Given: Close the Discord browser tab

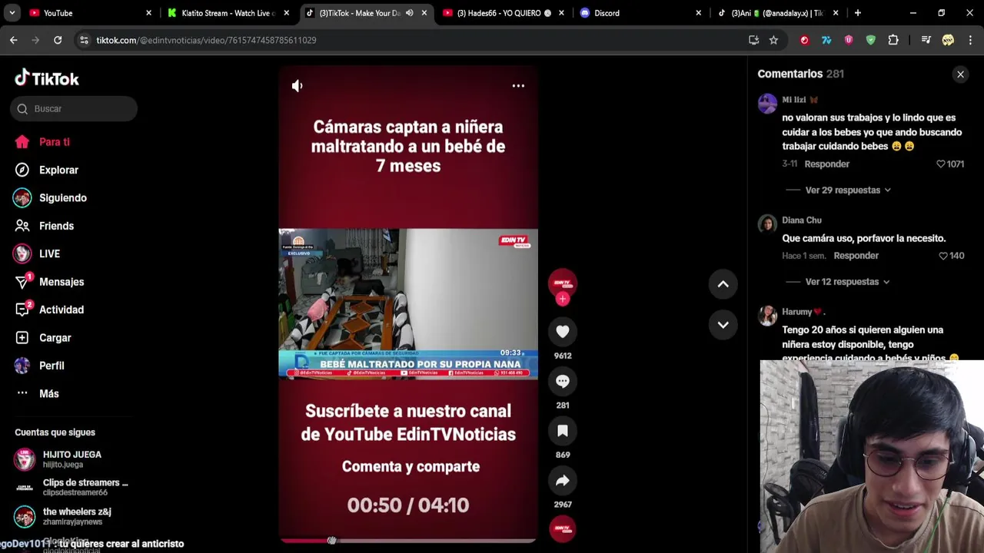Looking at the screenshot, I should pyautogui.click(x=699, y=13).
